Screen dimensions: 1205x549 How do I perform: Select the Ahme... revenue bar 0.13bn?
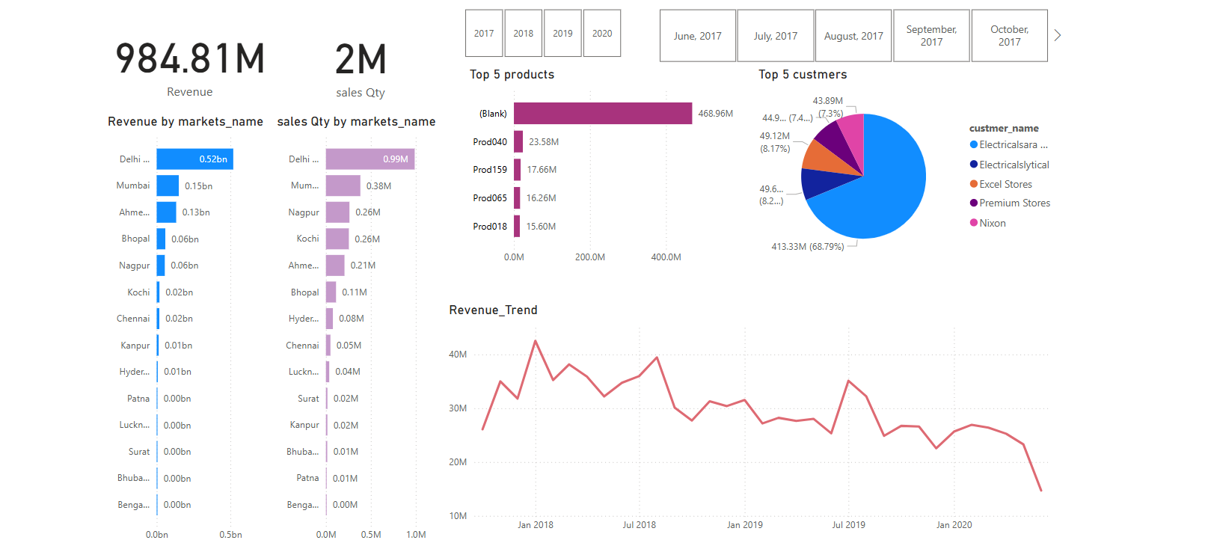tap(166, 212)
